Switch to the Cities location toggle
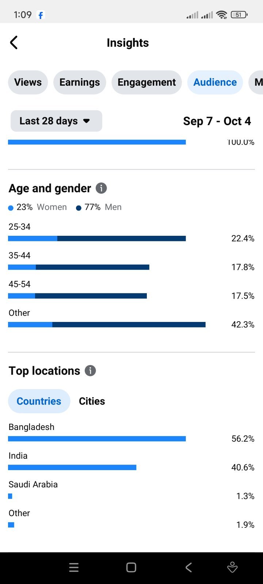 coord(92,401)
